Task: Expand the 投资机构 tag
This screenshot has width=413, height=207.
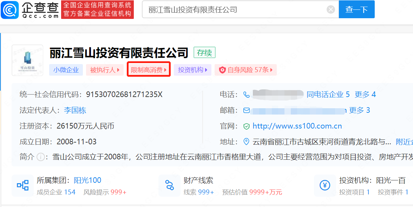Action: click(192, 70)
